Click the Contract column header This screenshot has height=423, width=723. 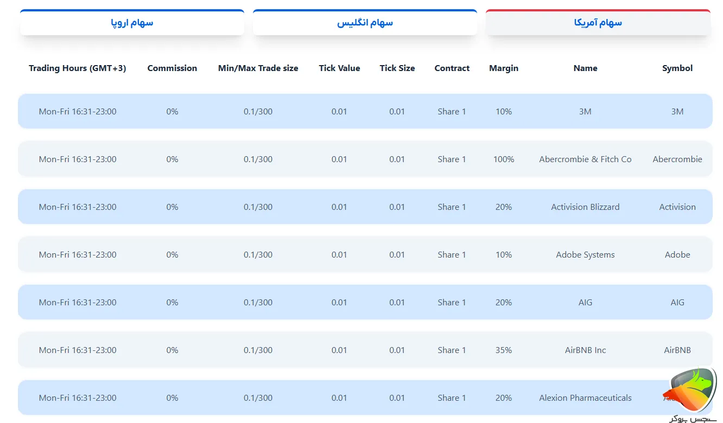[x=452, y=68]
